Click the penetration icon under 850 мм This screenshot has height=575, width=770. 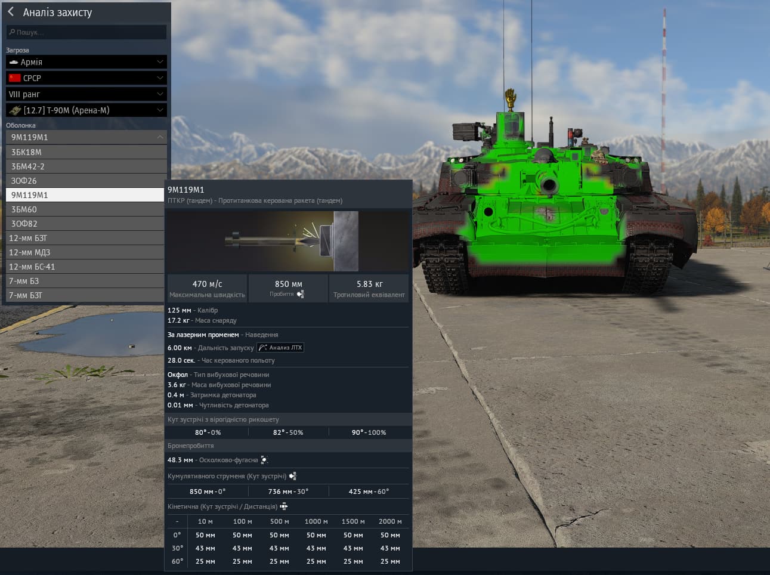coord(300,294)
